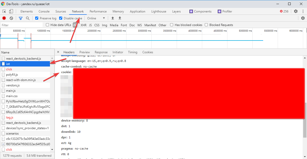Open the Memory tab
This screenshot has width=307, height=159.
pos(118,11)
